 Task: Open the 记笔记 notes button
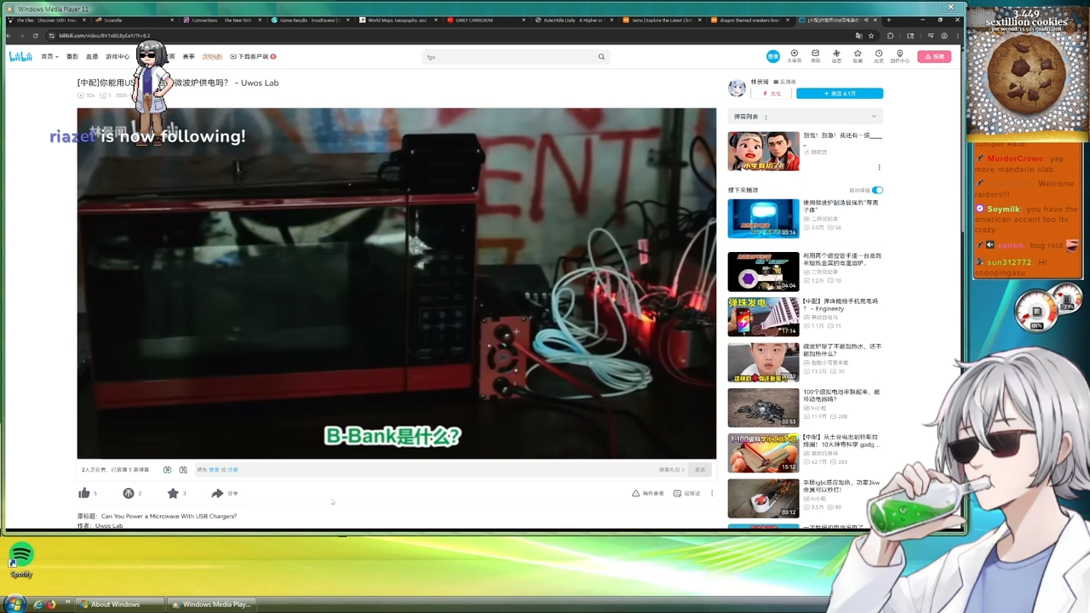tap(687, 493)
